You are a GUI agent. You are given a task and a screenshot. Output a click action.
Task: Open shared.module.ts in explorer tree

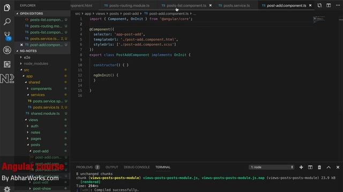45,114
